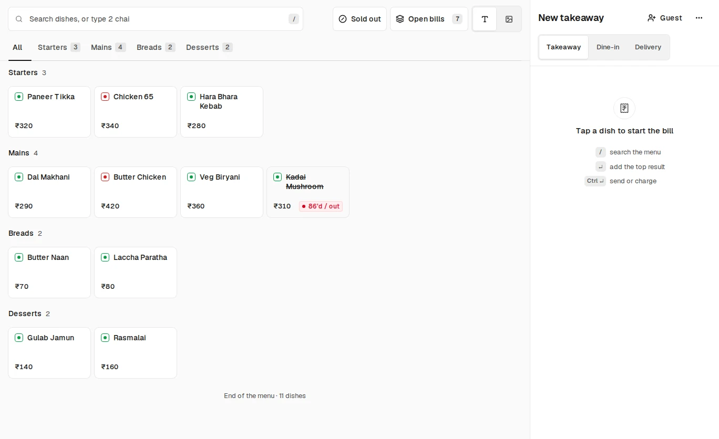Add Gulab Jamun to the bill
Screen dimensions: 719x439
pos(49,353)
